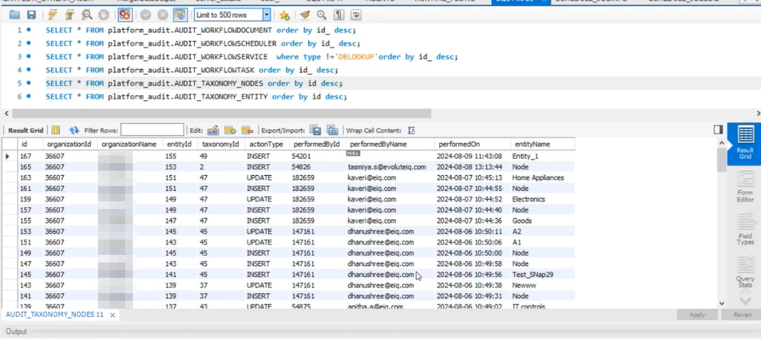
Task: Switch to AUDIT_TAXONOMY_NODES 11 result tab
Action: 54,314
